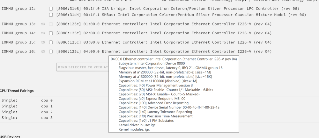319x138 pixels.
Task: Tick checkbox for 00:1f.1 SMBus device
Action: (51, 15)
